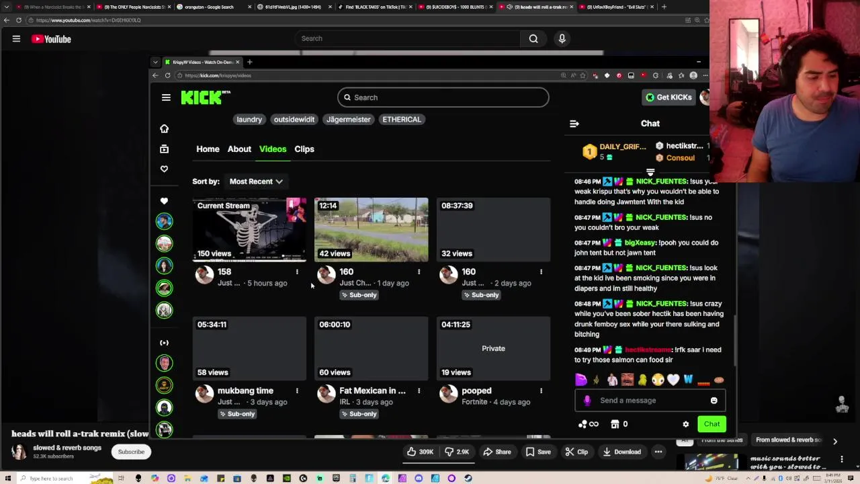
Task: Create a Clip of YouTube video
Action: point(576,452)
